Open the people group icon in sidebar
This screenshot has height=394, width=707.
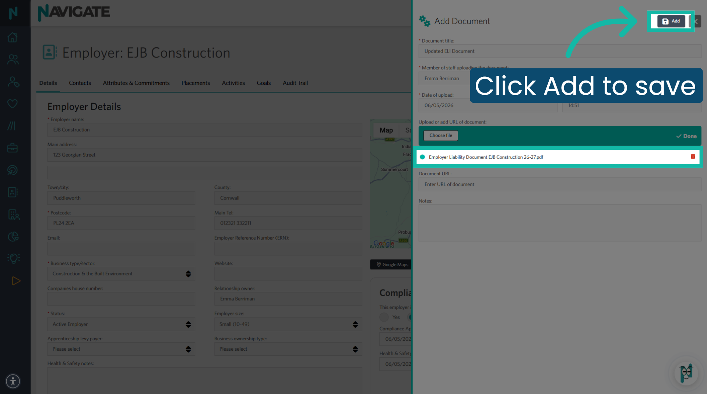pyautogui.click(x=13, y=59)
